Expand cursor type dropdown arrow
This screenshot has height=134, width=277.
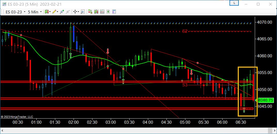click(x=78, y=12)
